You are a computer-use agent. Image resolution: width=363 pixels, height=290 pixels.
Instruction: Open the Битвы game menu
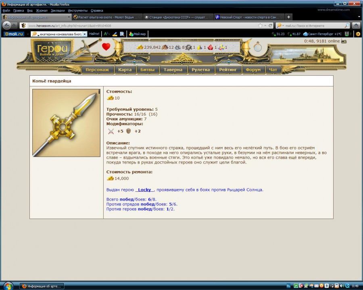pyautogui.click(x=147, y=70)
